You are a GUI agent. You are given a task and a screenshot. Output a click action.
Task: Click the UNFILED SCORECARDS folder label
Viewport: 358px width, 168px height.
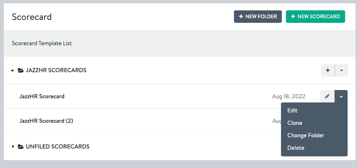(x=57, y=146)
